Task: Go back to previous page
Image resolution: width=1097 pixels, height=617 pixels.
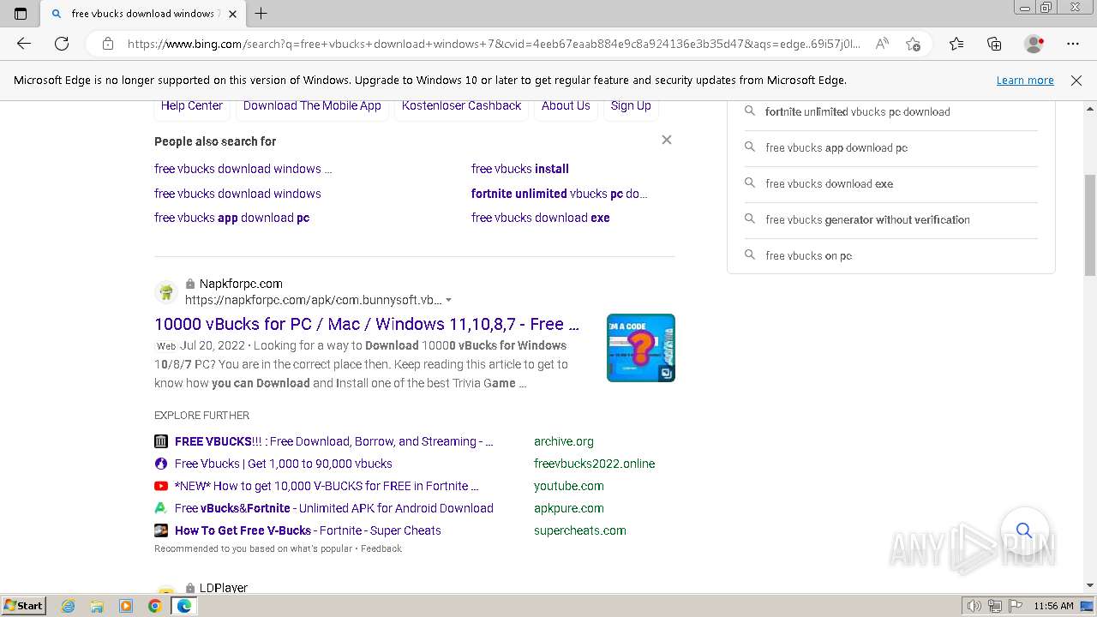Action: point(24,44)
